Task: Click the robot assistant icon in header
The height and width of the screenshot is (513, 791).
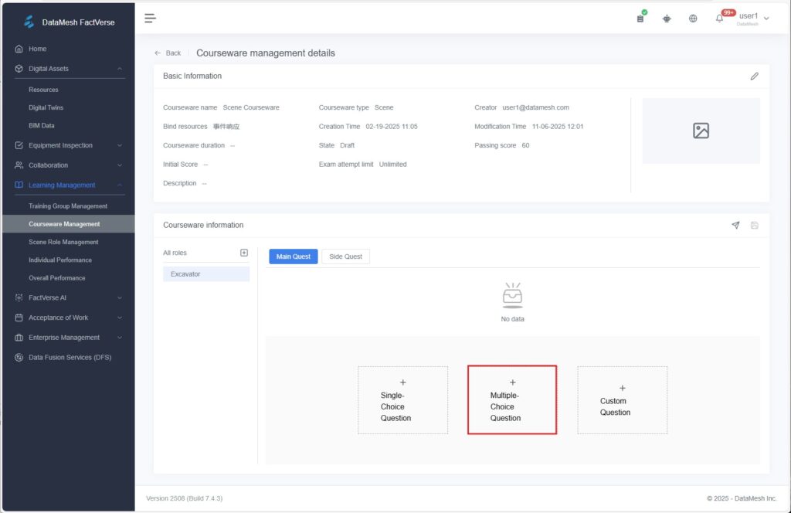Action: tap(667, 19)
